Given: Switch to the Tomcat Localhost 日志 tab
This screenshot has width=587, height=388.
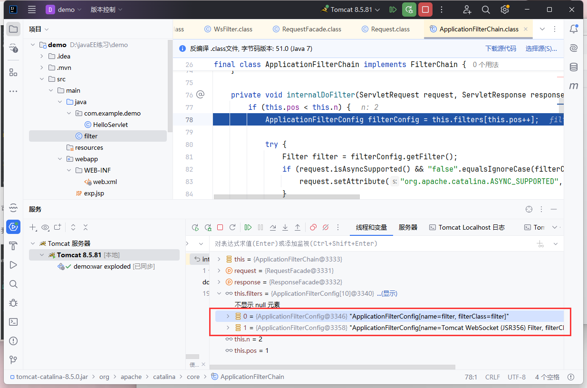Looking at the screenshot, I should point(467,227).
